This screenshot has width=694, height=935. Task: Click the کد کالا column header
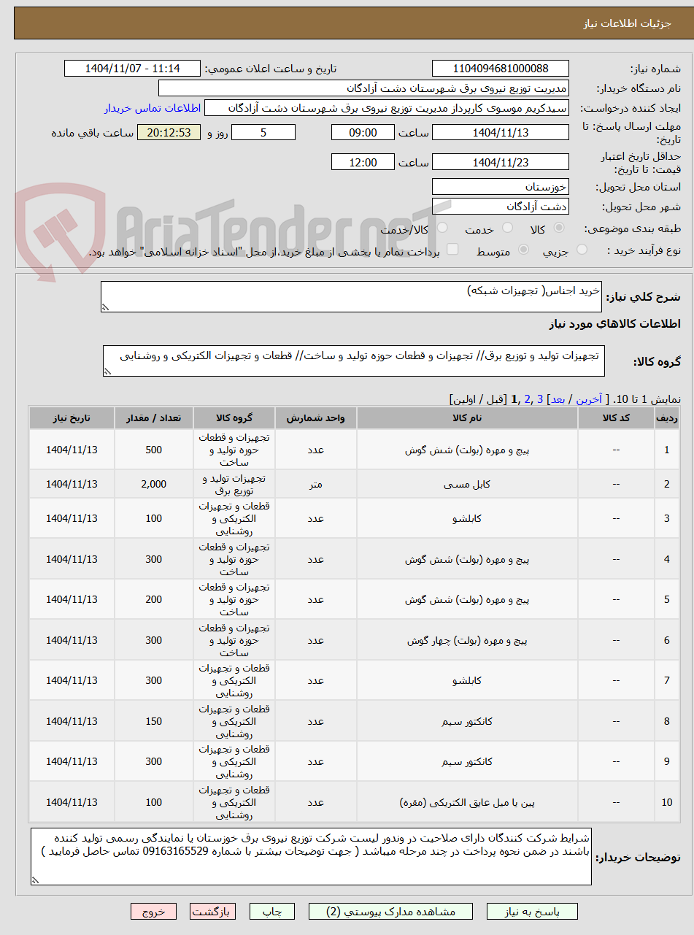[x=616, y=418]
